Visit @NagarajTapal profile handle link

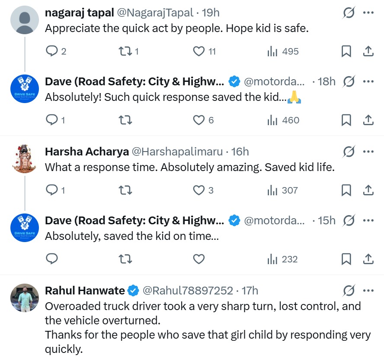click(x=155, y=13)
